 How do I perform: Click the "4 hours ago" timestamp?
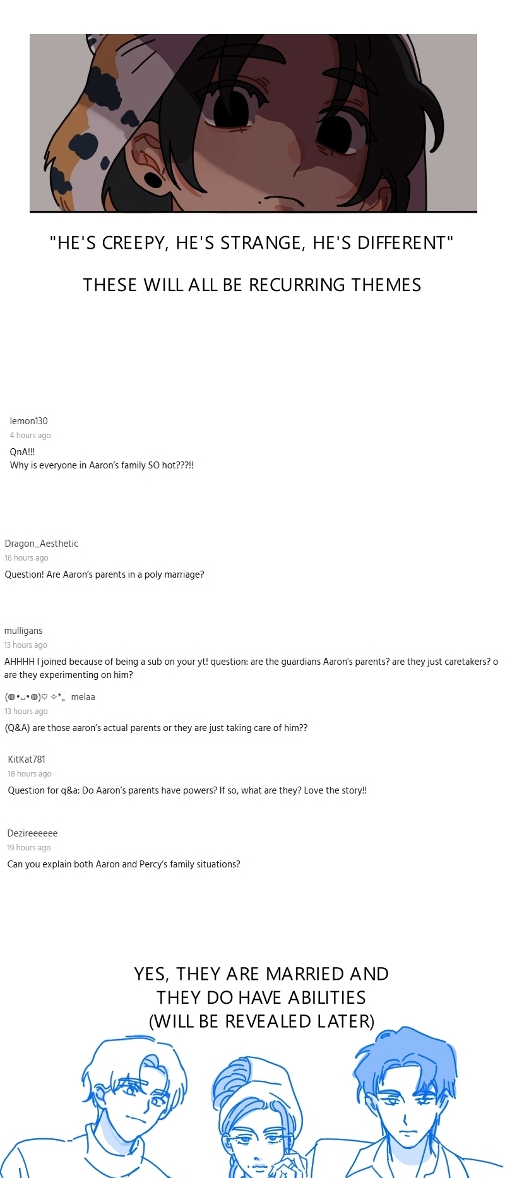tap(30, 436)
